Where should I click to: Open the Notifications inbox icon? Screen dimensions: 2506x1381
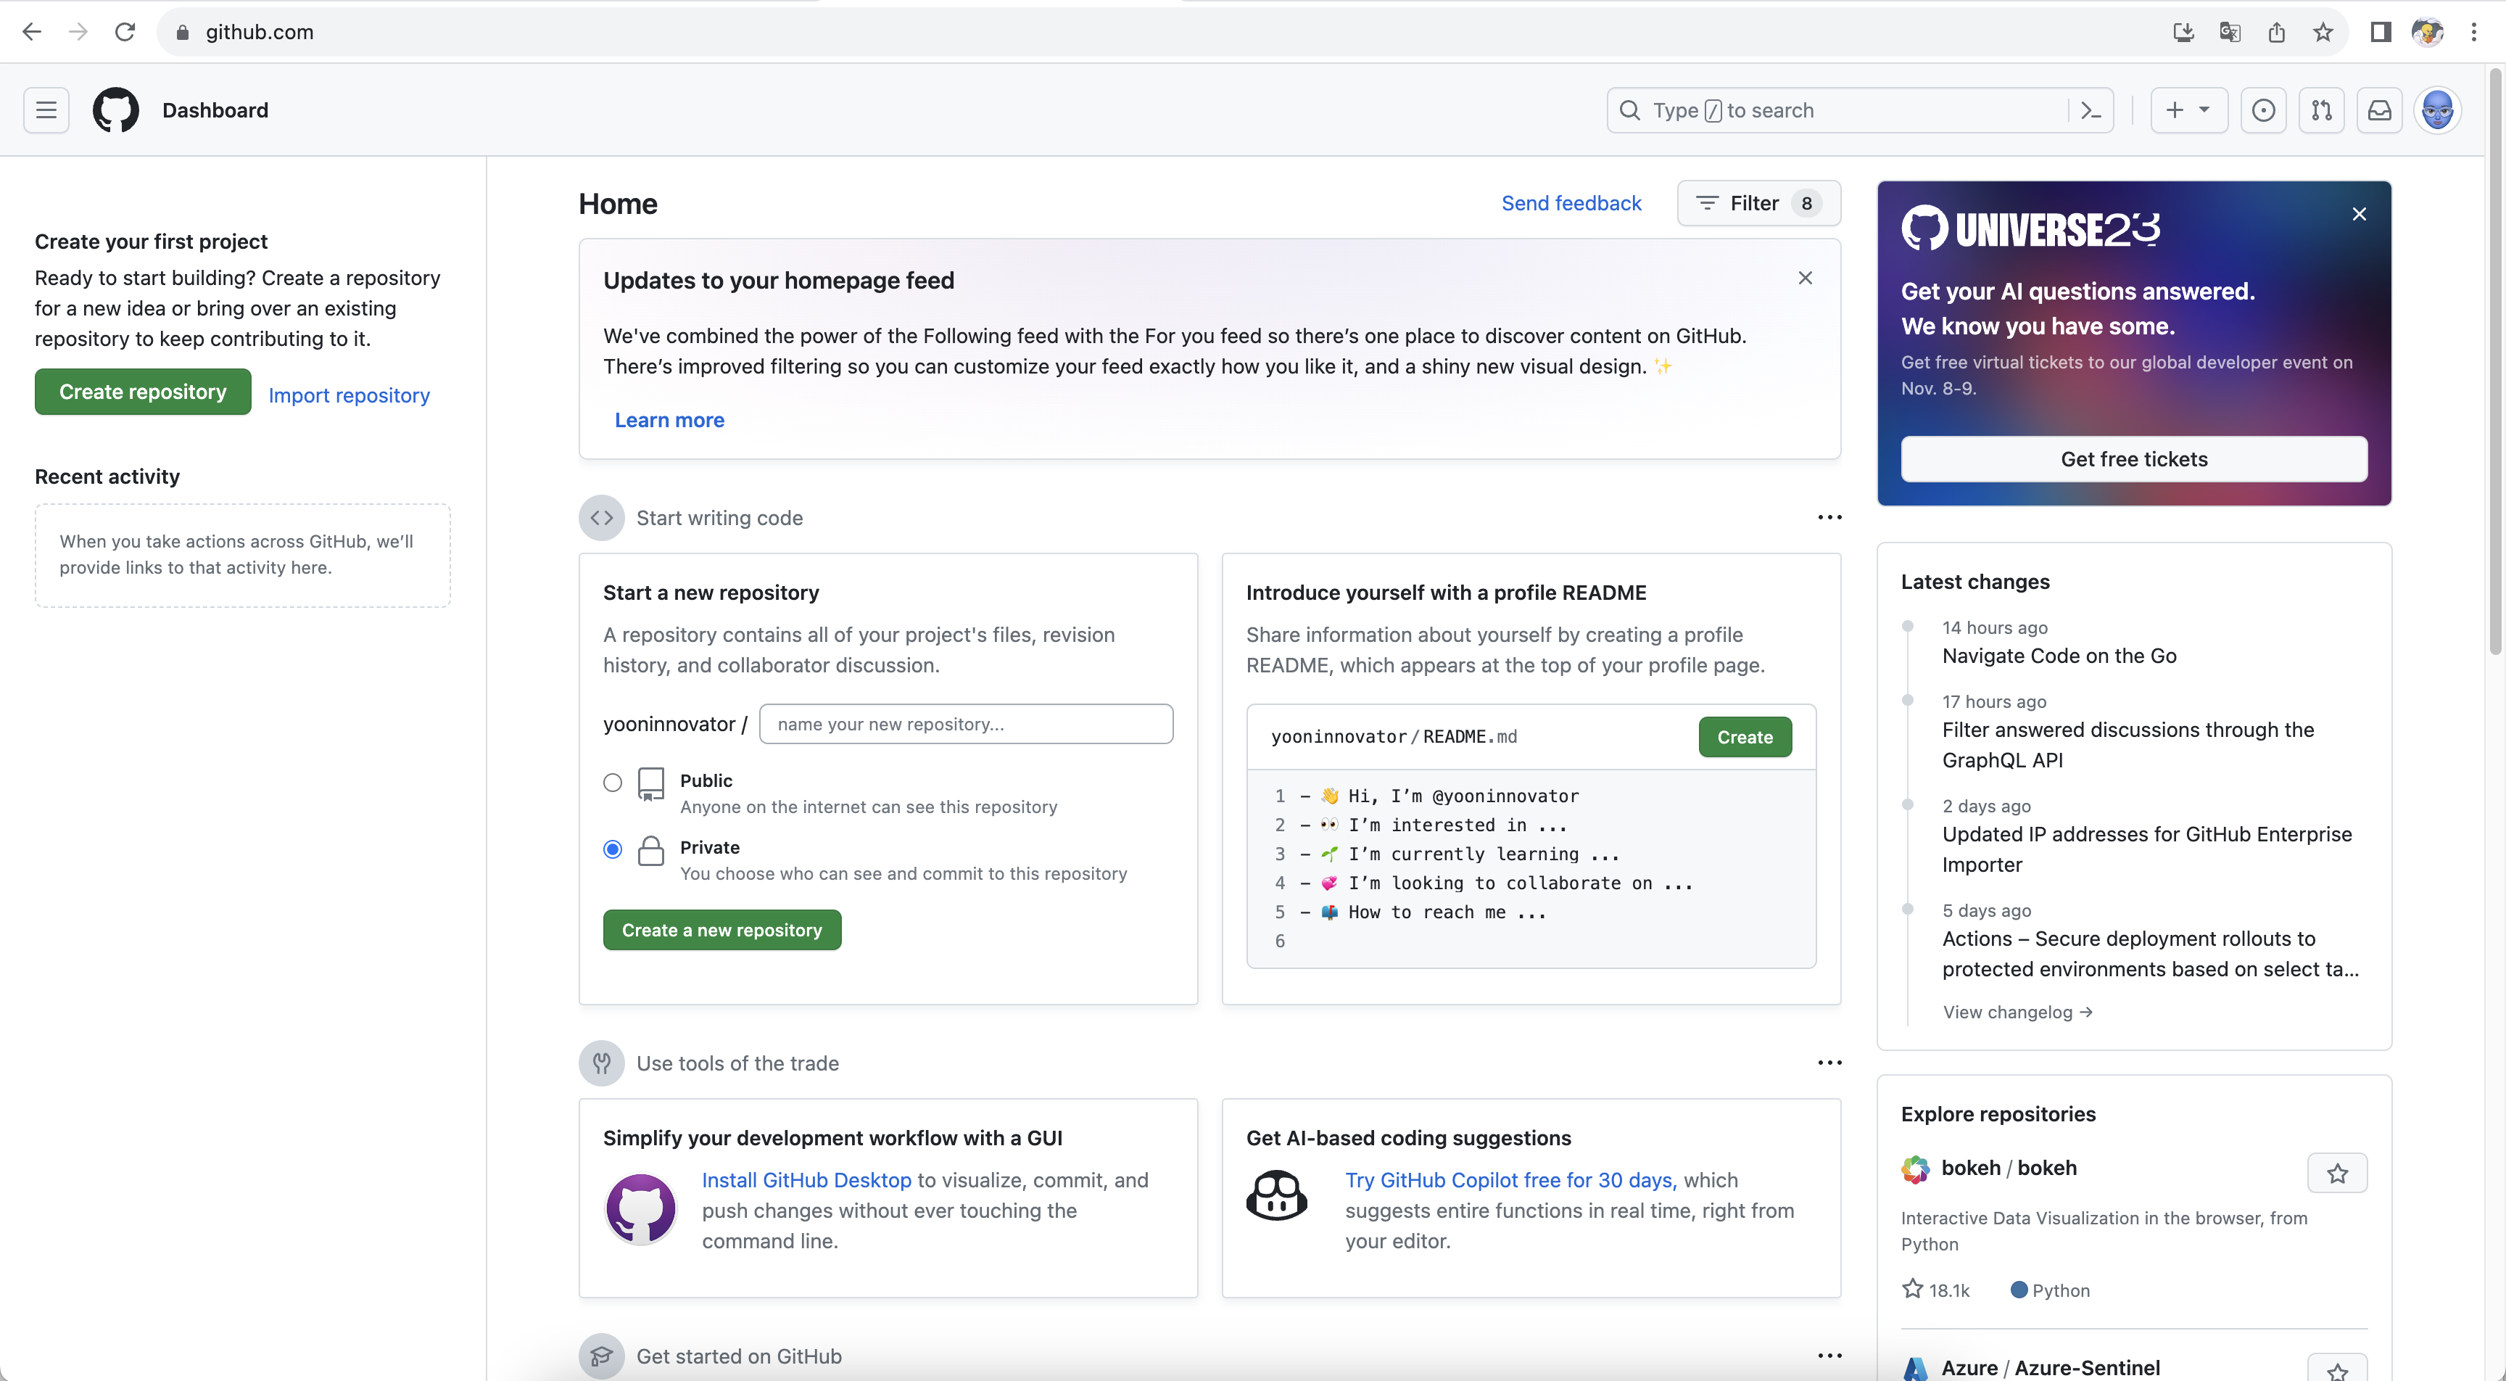tap(2378, 110)
